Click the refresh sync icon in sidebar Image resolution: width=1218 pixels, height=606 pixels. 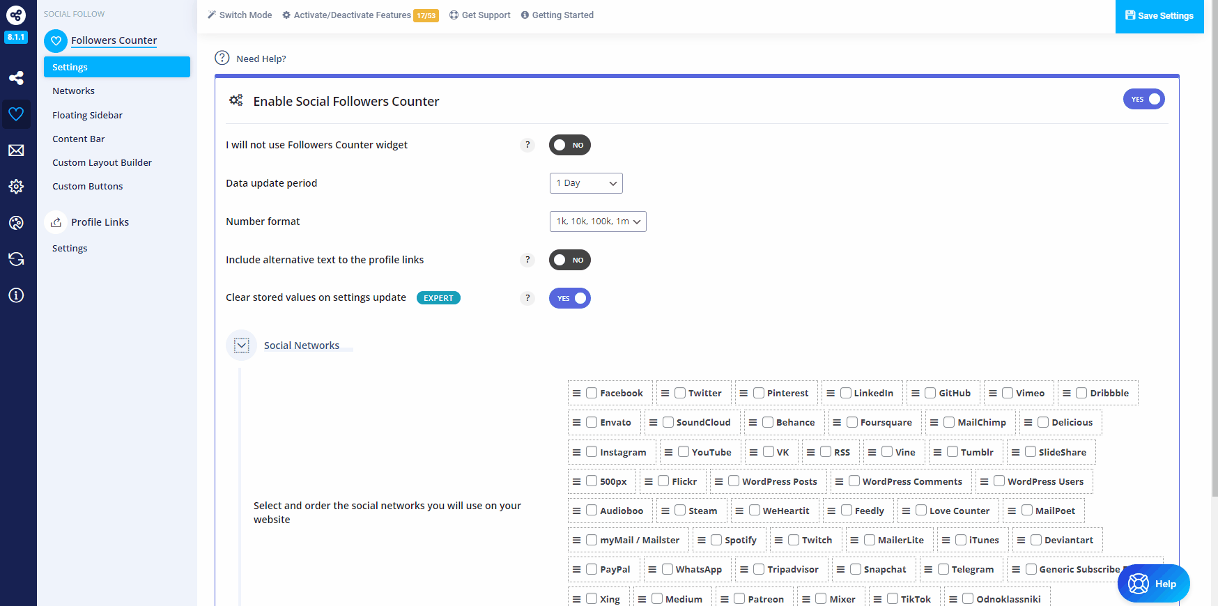(16, 259)
